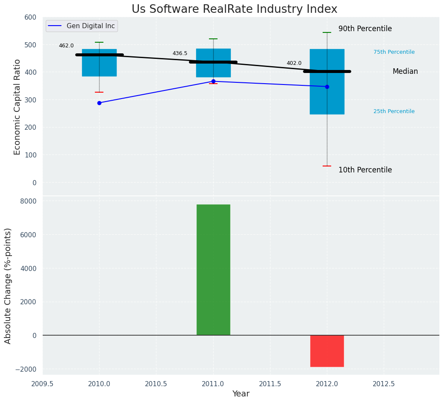
Task: Click the 436.5 median value label
Action: click(180, 53)
